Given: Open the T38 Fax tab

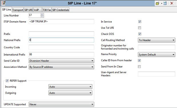Looking at the screenshot, I should pos(47,10).
